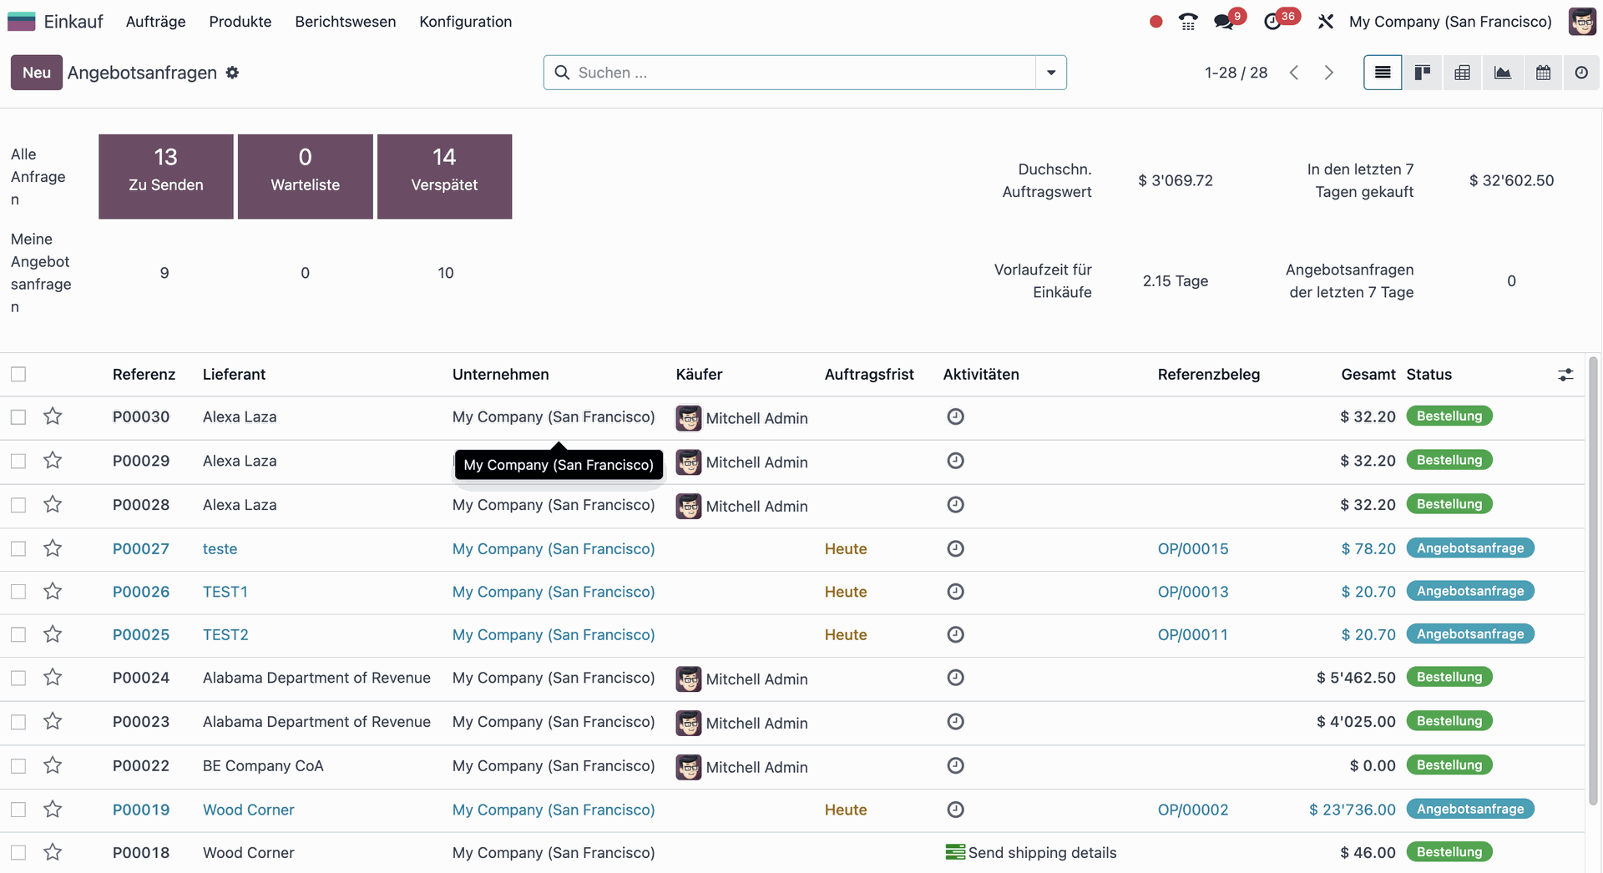1603x873 pixels.
Task: Select all rows with header checkbox
Action: tap(18, 374)
